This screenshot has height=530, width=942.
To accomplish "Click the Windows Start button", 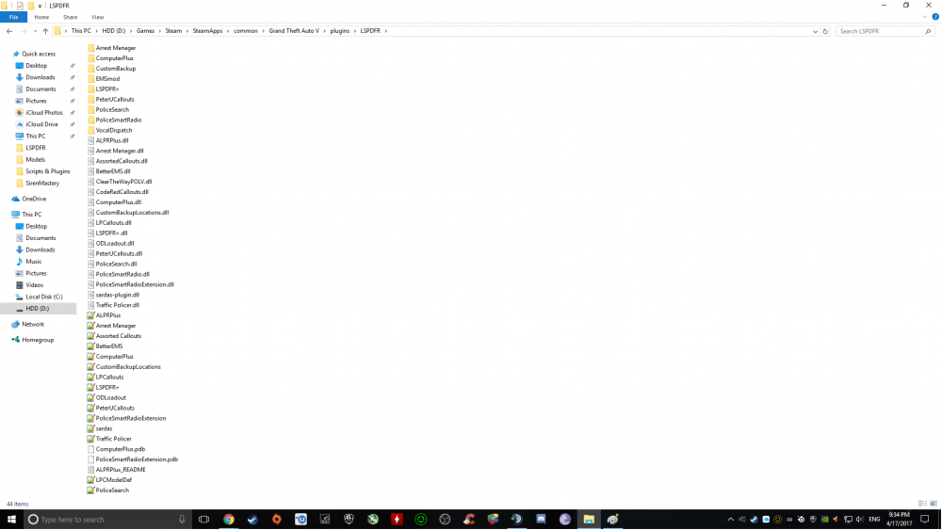I will coord(11,520).
